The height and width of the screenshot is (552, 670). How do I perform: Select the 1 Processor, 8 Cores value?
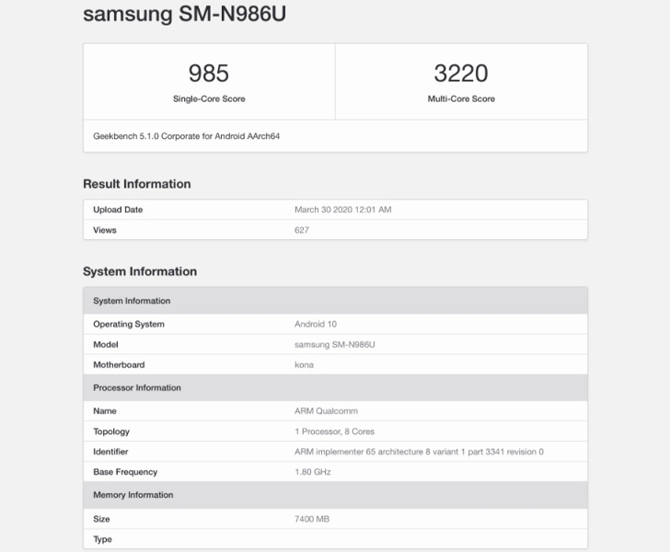[x=334, y=431]
